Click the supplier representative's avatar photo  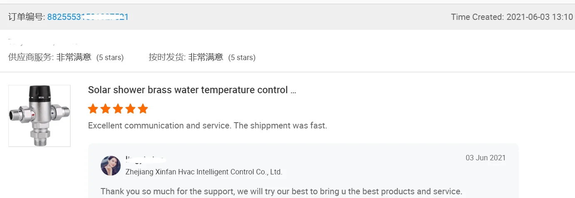111,166
